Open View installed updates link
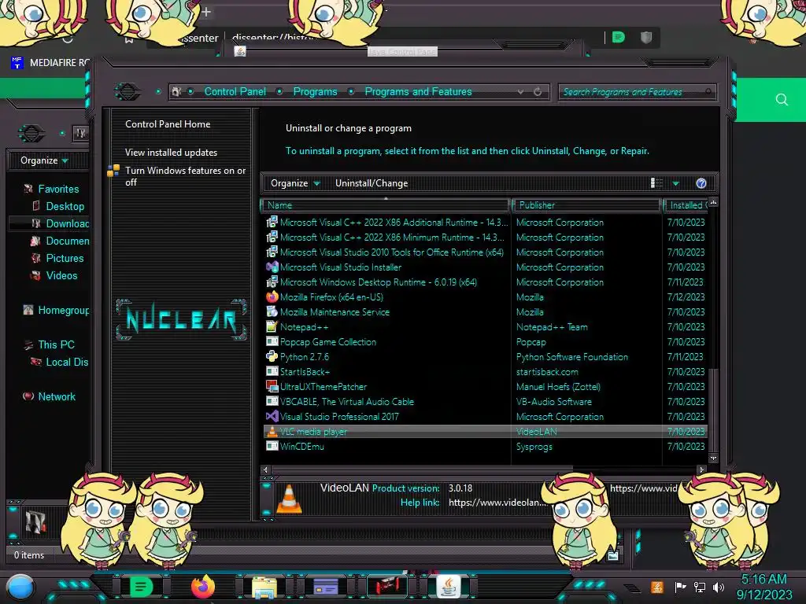Viewport: 806px width, 604px height. 171,153
